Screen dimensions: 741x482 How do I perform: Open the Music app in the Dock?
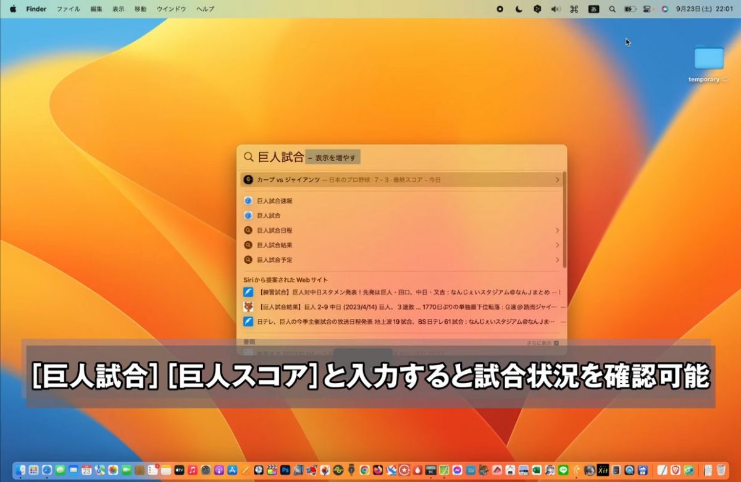193,470
